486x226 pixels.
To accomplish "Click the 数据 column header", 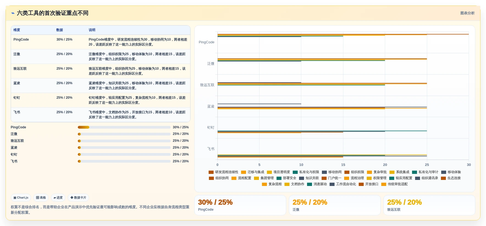I will point(60,30).
